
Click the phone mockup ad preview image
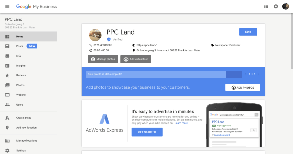(x=234, y=125)
